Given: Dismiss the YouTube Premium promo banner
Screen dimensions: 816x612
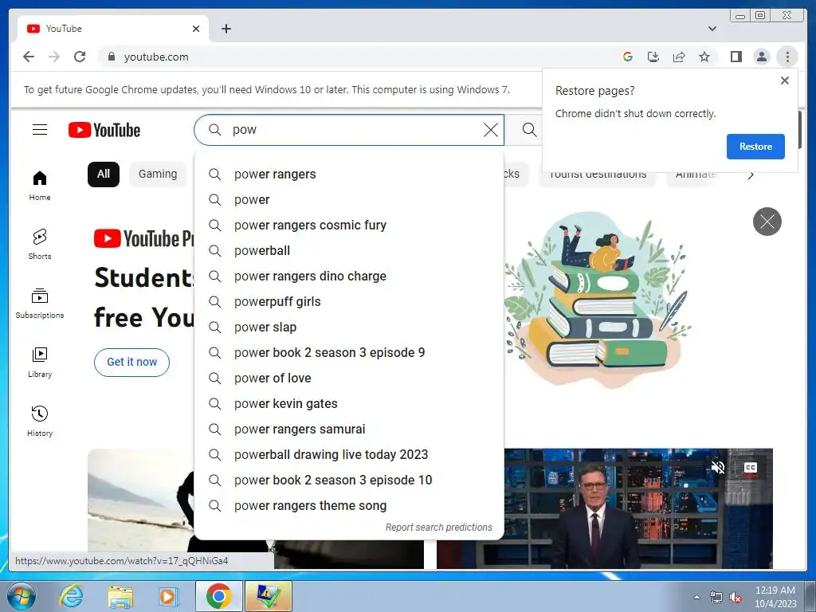Looking at the screenshot, I should (x=767, y=222).
